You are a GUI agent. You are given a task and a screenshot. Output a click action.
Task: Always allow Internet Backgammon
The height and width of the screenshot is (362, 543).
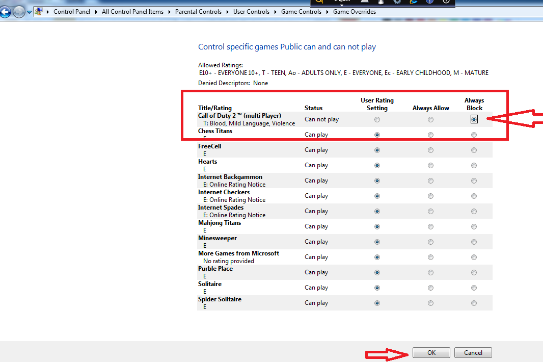[x=430, y=180]
